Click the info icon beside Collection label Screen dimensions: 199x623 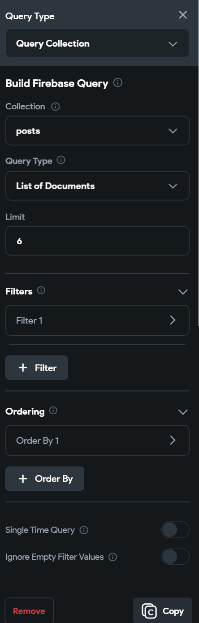(56, 107)
